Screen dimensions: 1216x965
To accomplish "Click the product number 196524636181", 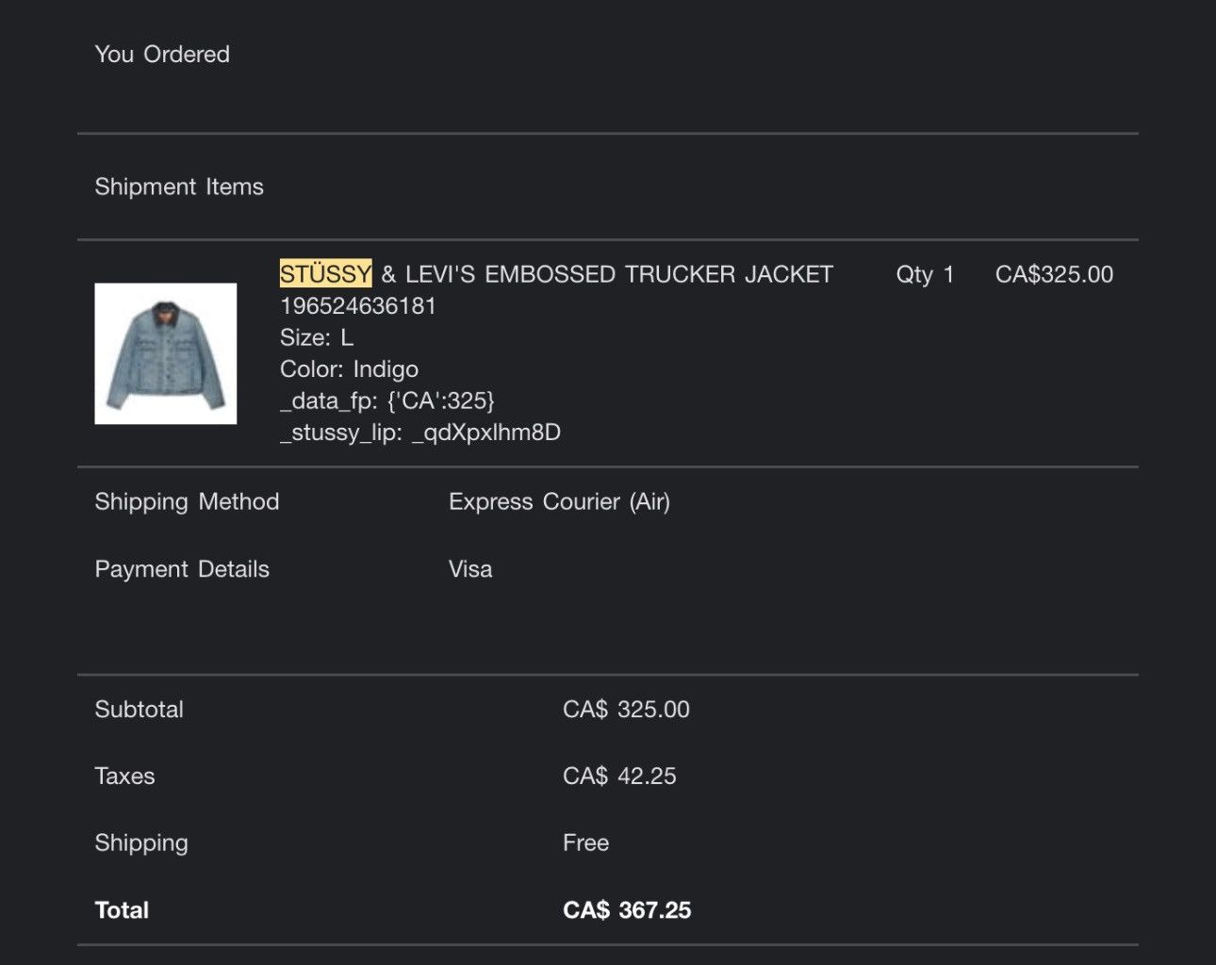I will [x=358, y=306].
